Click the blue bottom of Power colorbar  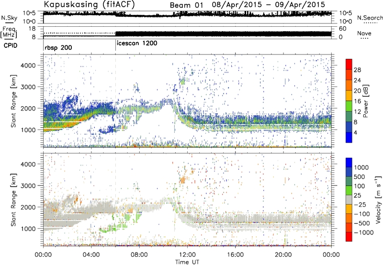[349, 137]
